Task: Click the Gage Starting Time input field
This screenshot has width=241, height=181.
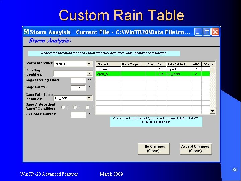Action: pyautogui.click(x=78, y=80)
